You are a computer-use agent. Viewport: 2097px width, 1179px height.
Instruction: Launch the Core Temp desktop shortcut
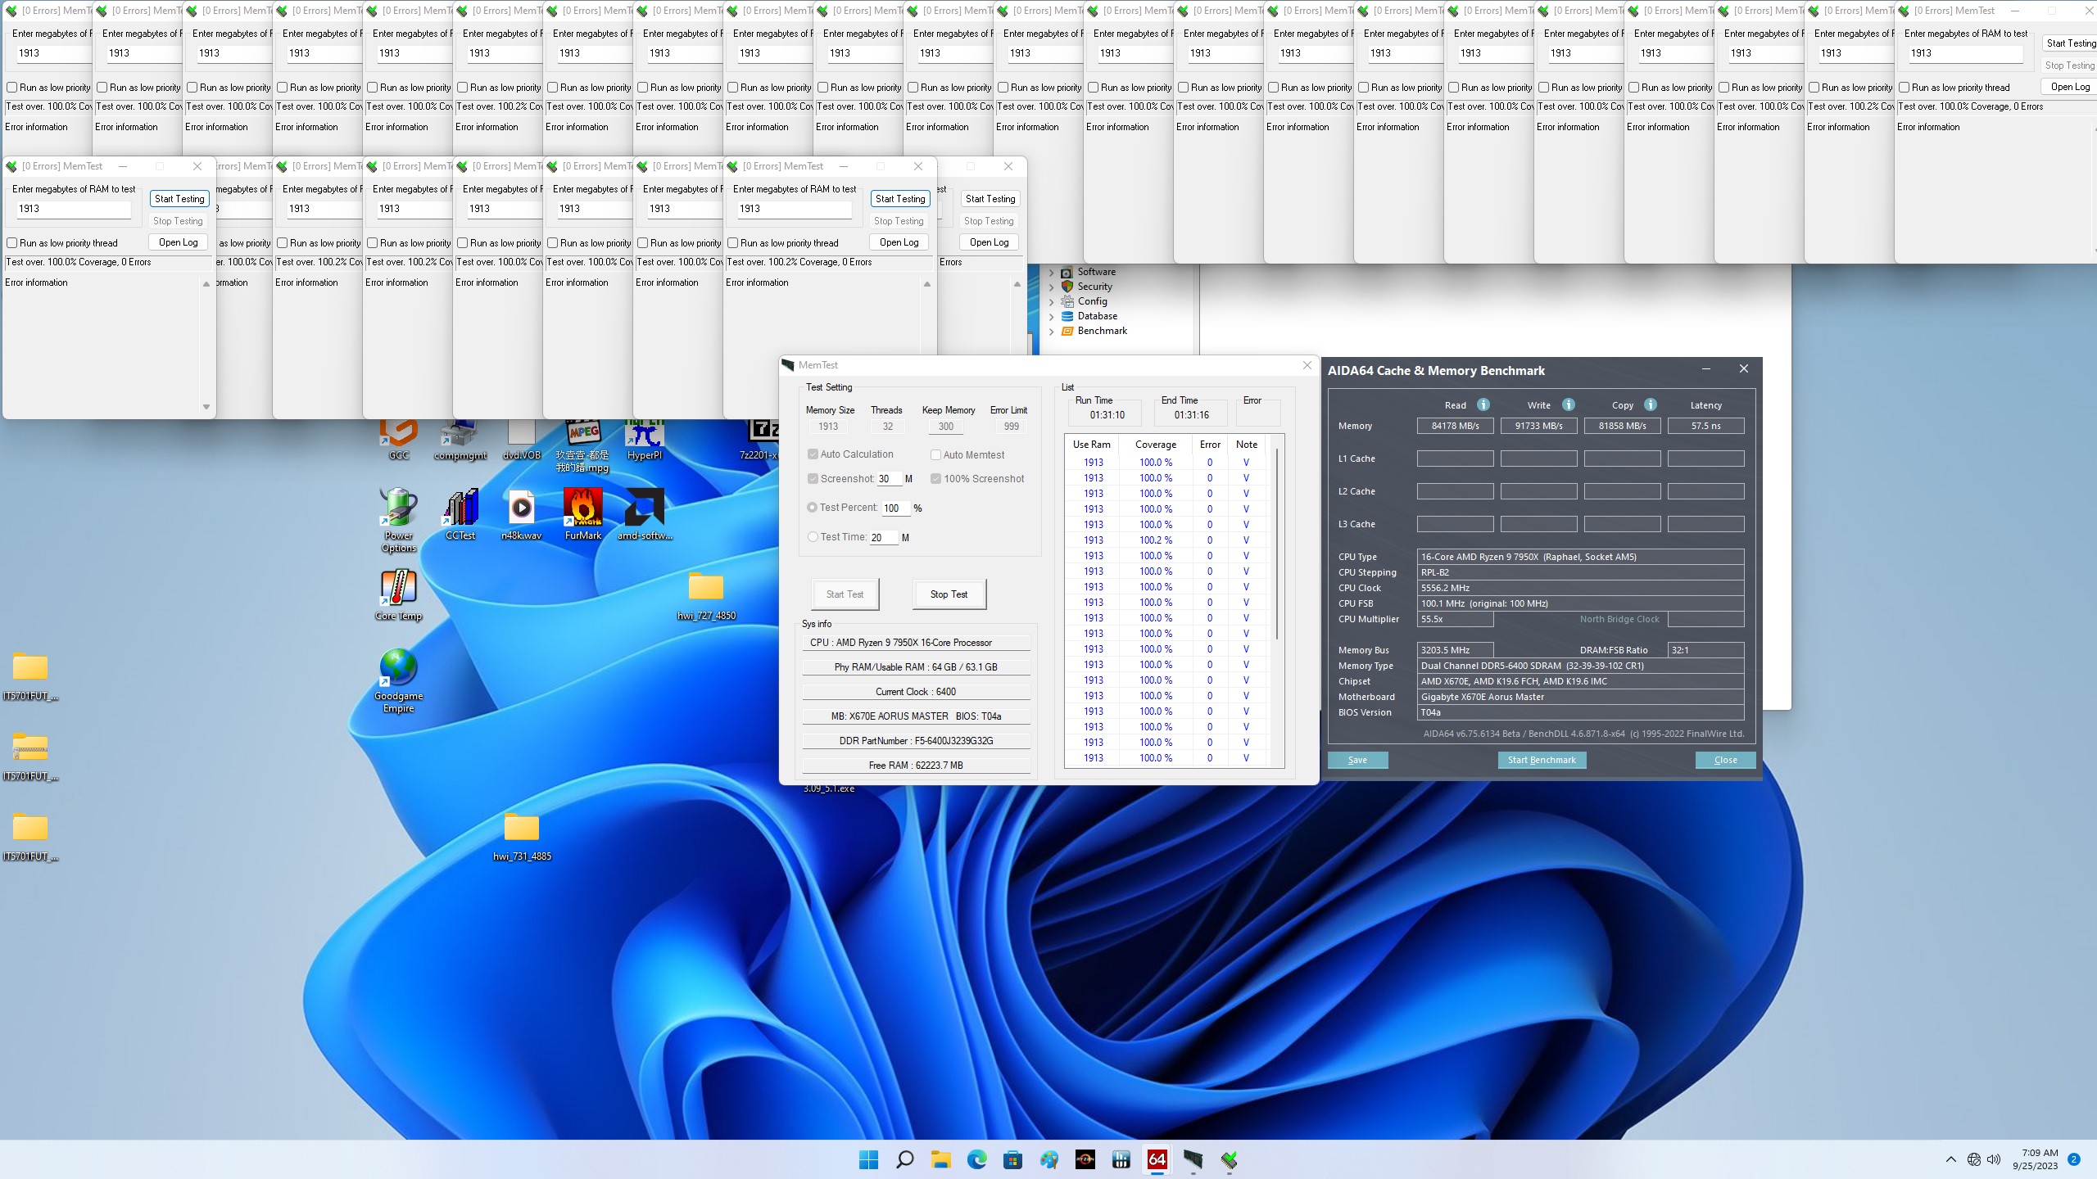[398, 594]
